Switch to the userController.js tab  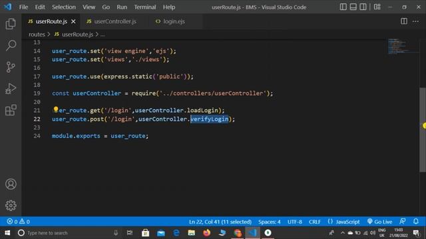tap(114, 21)
